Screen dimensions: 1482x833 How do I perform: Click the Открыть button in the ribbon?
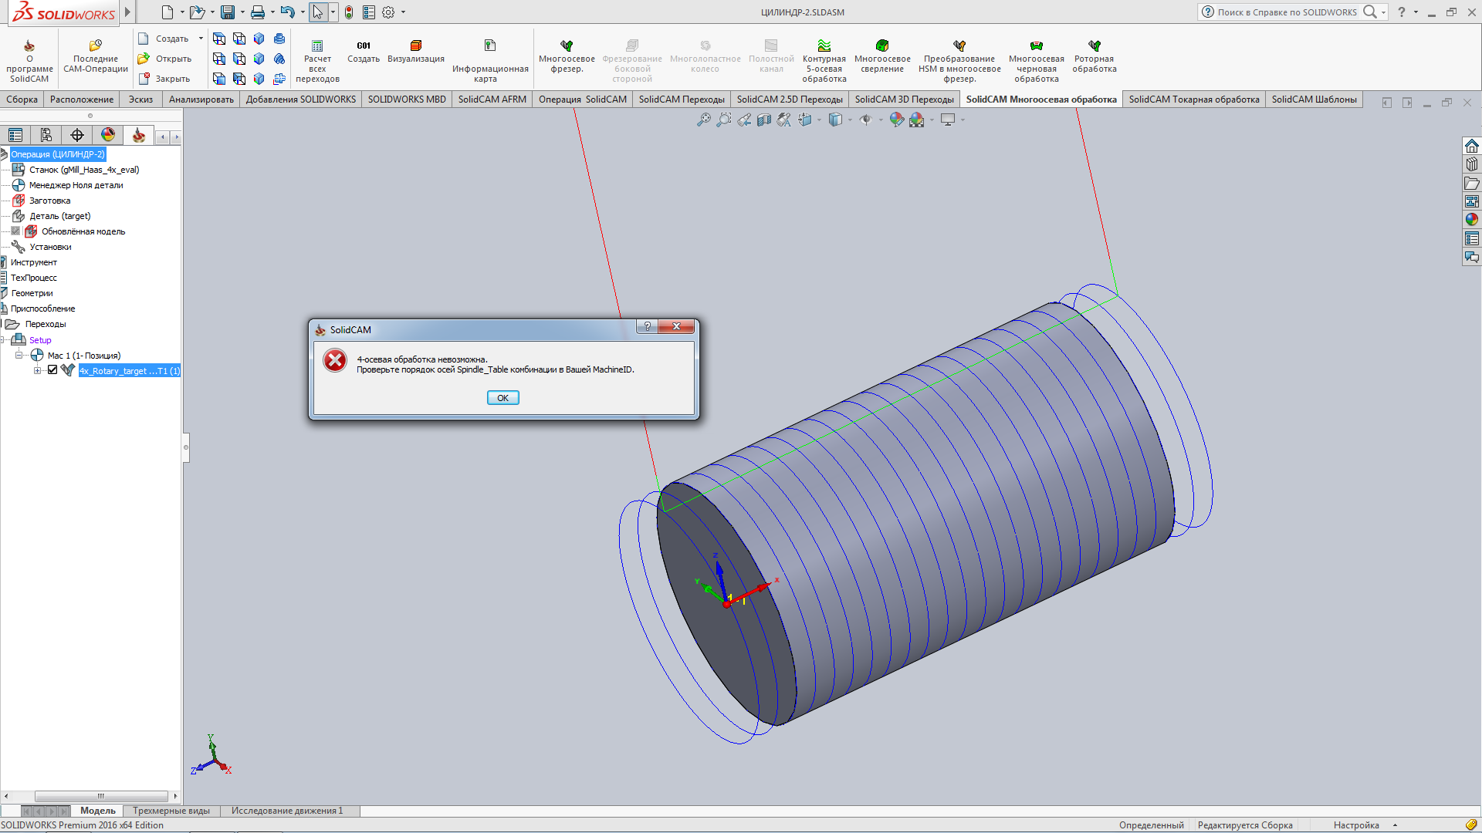(164, 59)
